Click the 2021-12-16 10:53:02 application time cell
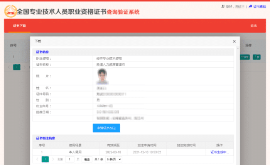The image size is (270, 165). (147, 152)
